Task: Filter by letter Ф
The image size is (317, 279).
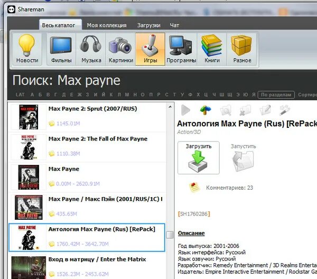Action: (x=190, y=95)
